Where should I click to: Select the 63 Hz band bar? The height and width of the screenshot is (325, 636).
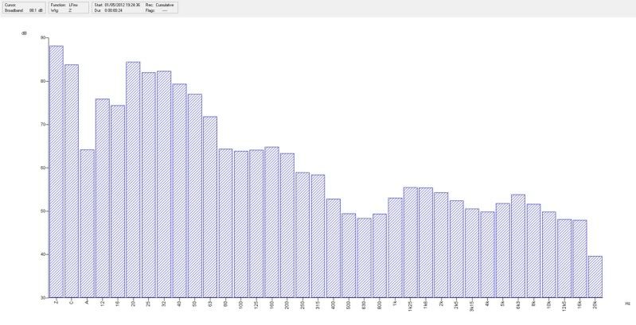point(210,207)
